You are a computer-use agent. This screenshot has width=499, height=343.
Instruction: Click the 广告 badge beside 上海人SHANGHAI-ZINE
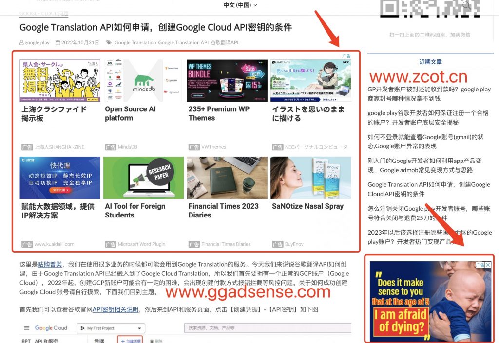(27, 147)
